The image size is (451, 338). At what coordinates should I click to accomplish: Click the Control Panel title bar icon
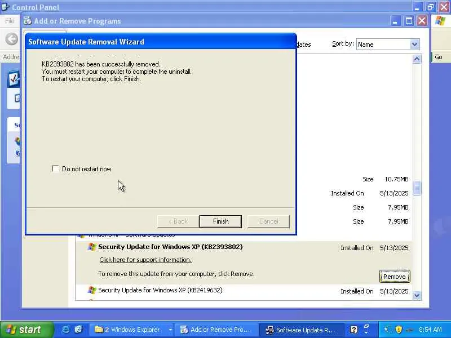(5, 7)
